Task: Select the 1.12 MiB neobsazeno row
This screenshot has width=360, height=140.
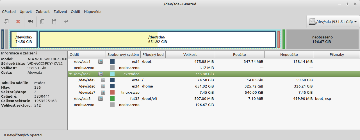Action: [214, 68]
